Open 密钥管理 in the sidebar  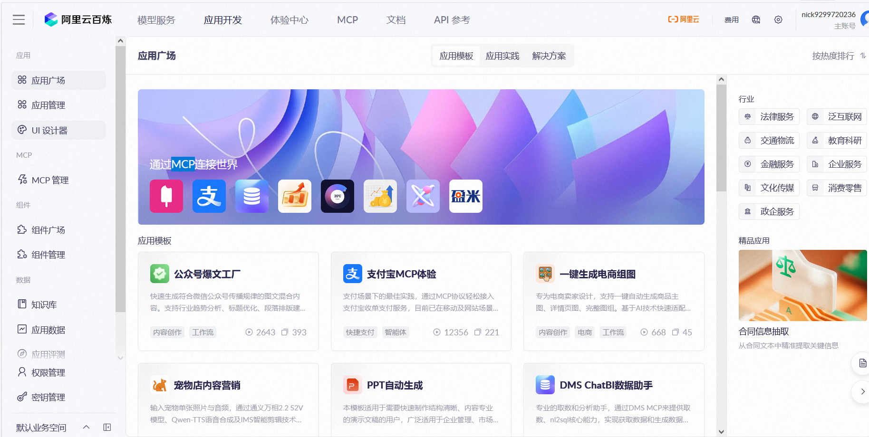58,397
